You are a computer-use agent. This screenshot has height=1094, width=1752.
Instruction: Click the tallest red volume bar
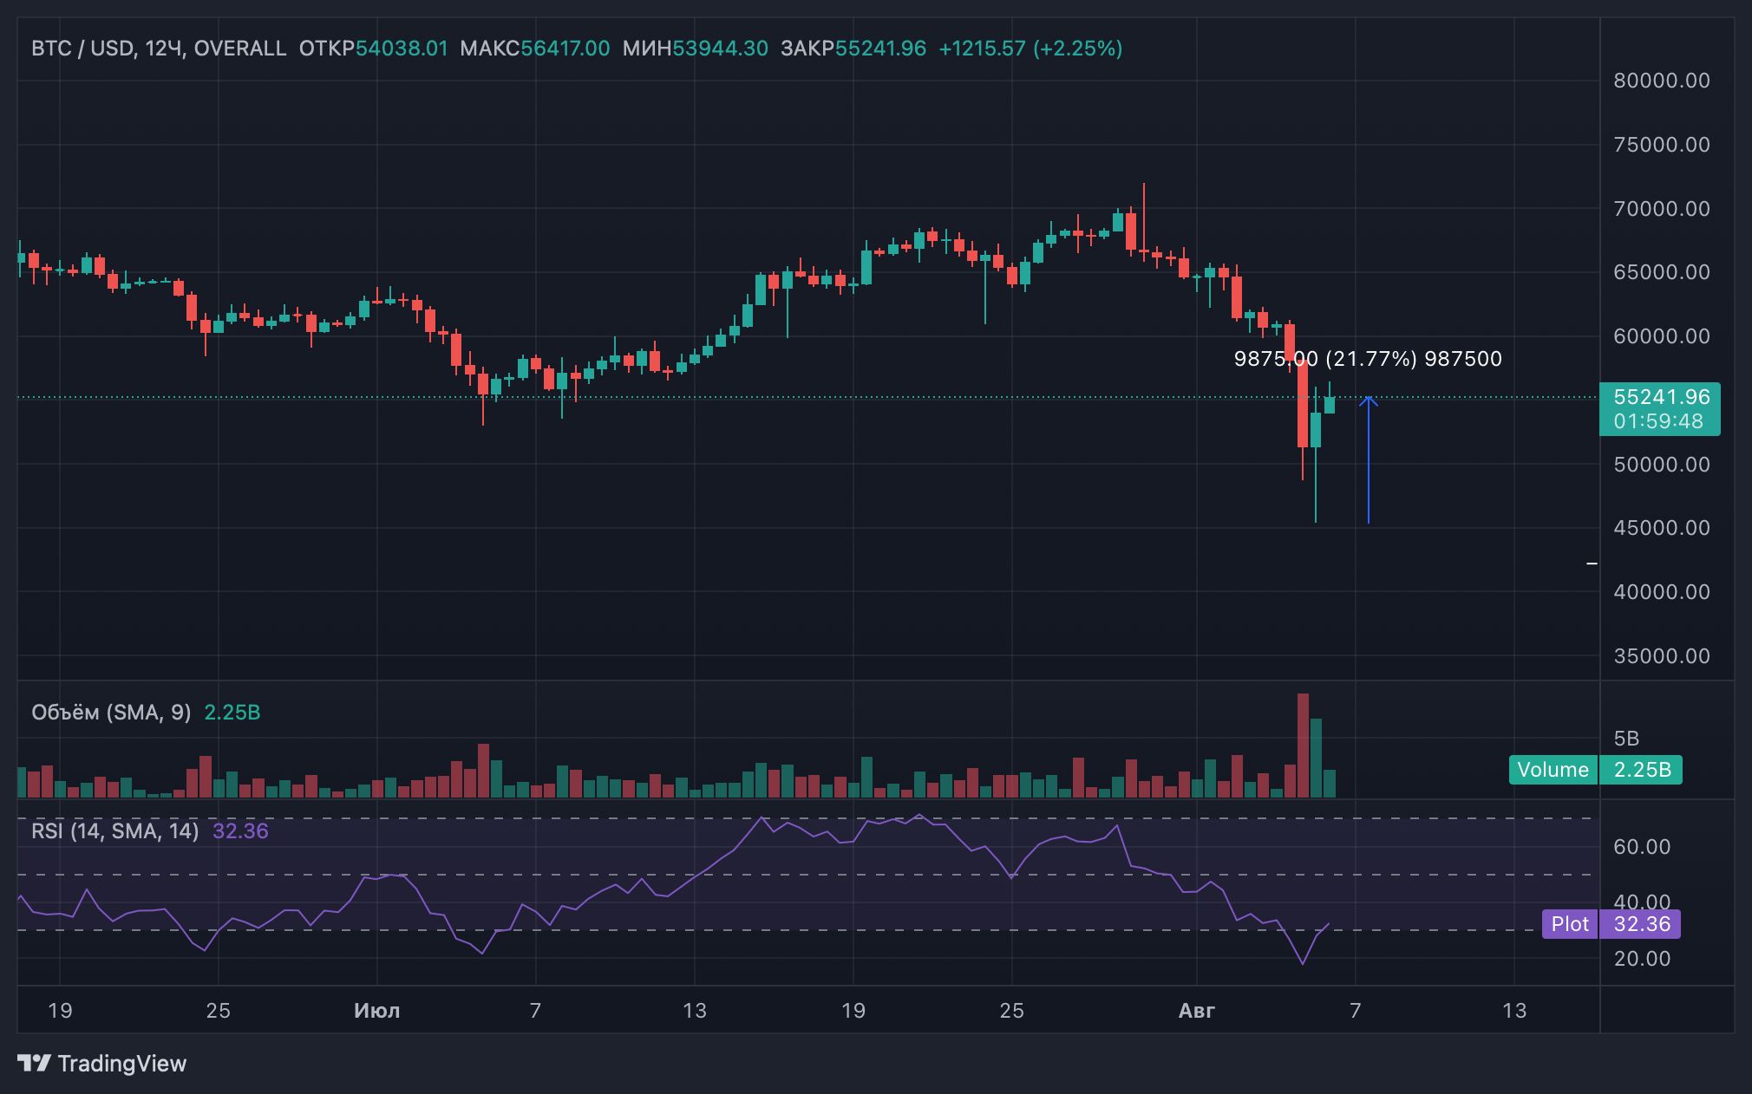click(x=1303, y=746)
